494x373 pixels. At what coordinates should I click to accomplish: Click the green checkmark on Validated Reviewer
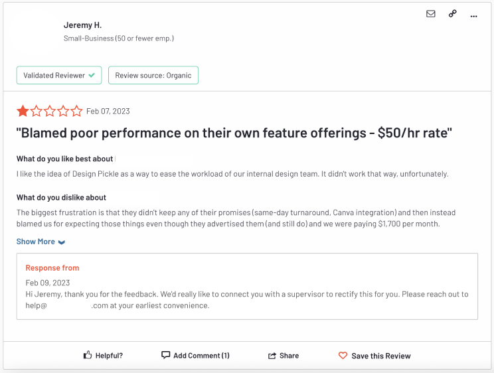click(92, 75)
